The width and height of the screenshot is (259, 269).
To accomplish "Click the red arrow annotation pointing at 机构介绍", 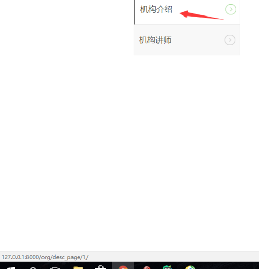I will (x=202, y=15).
